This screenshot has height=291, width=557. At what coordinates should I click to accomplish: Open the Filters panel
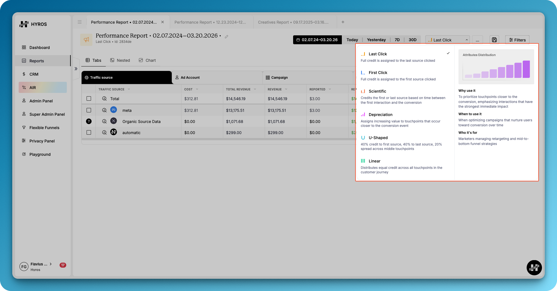point(517,40)
